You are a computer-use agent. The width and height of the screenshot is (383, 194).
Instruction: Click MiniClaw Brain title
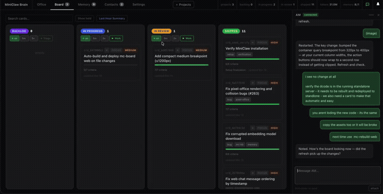(16, 5)
